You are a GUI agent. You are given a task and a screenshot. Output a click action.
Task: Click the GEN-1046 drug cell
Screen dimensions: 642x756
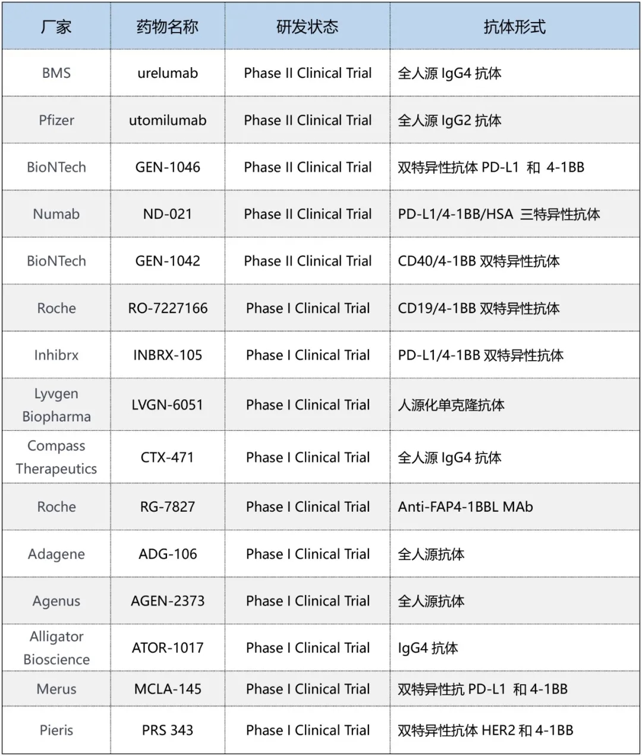(x=168, y=167)
